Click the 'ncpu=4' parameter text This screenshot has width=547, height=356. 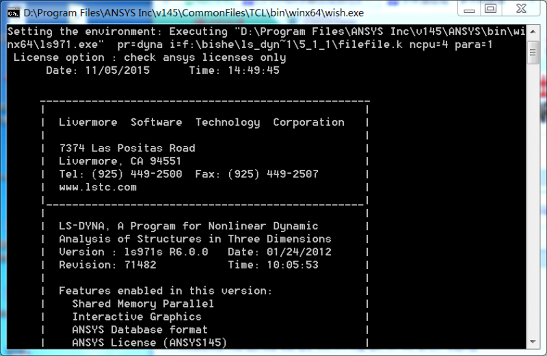click(429, 44)
